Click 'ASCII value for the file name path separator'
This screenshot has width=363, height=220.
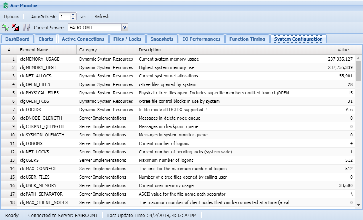tap(182, 194)
